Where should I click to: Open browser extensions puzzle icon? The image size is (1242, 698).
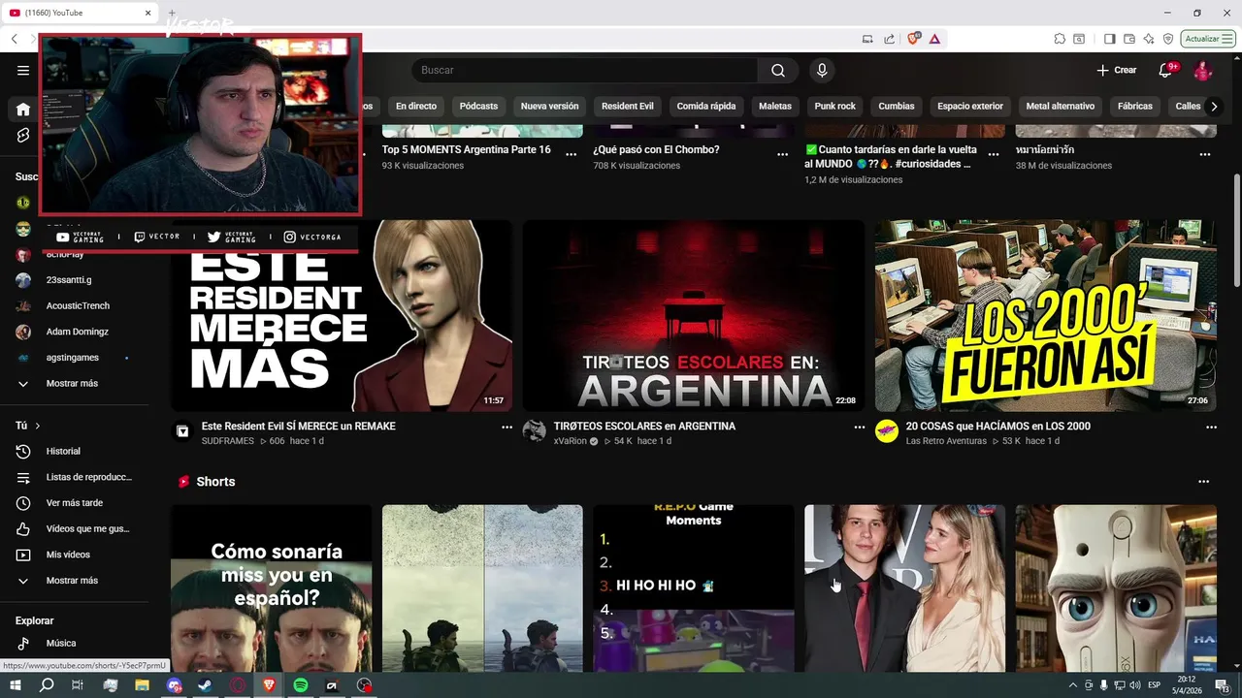coord(1060,39)
